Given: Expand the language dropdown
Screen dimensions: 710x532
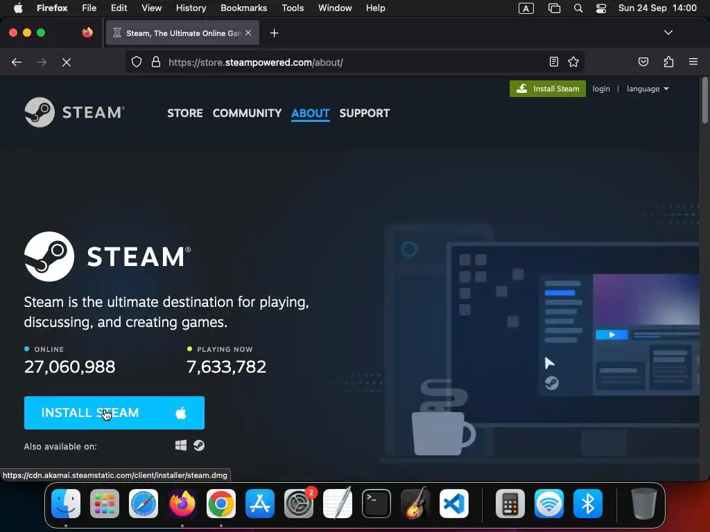Looking at the screenshot, I should pos(648,89).
